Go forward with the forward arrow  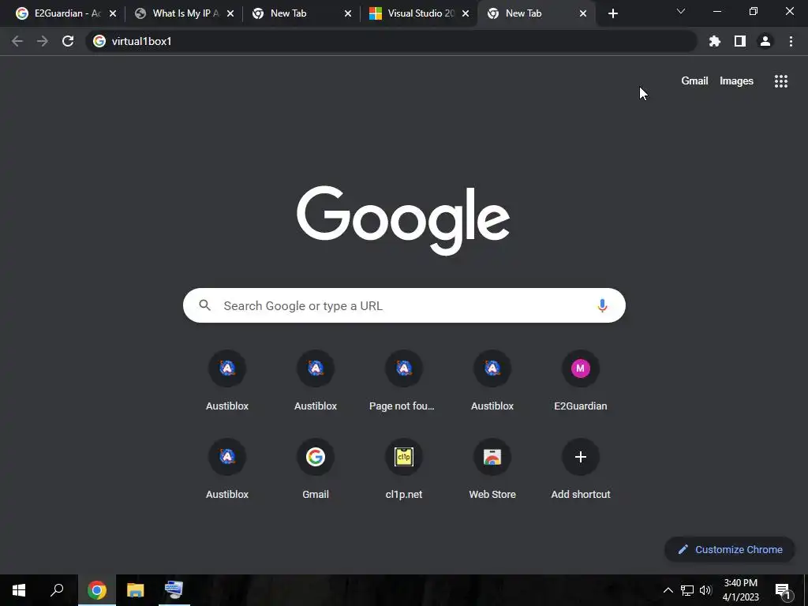tap(43, 41)
